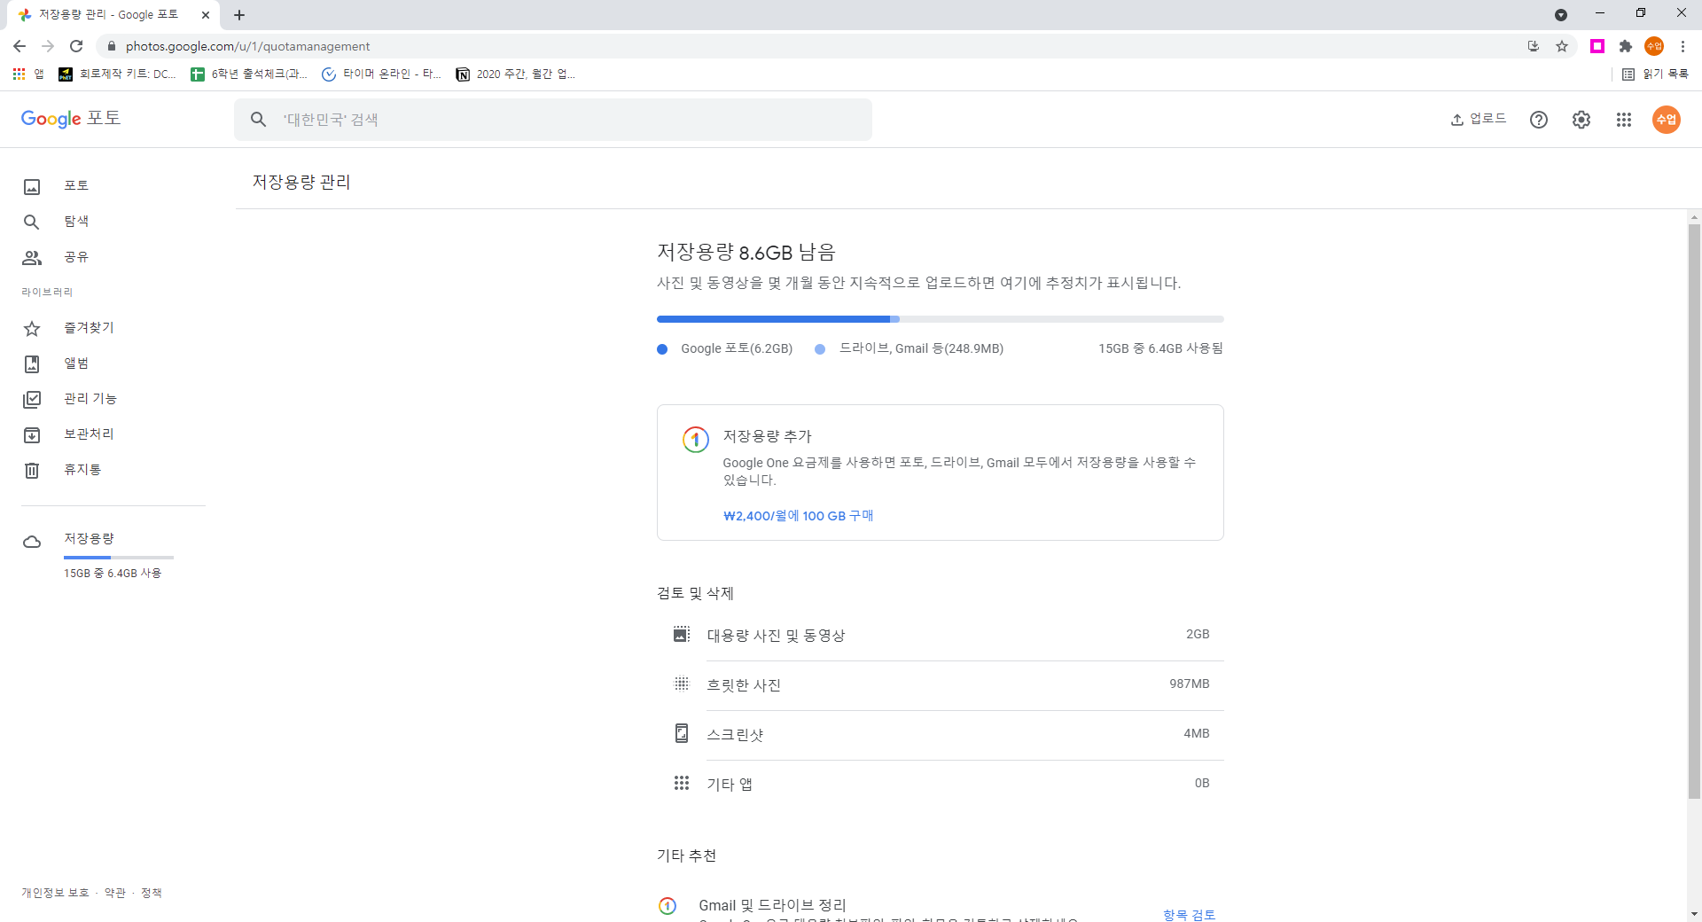Open the help question mark icon
The height and width of the screenshot is (922, 1702).
(x=1539, y=120)
